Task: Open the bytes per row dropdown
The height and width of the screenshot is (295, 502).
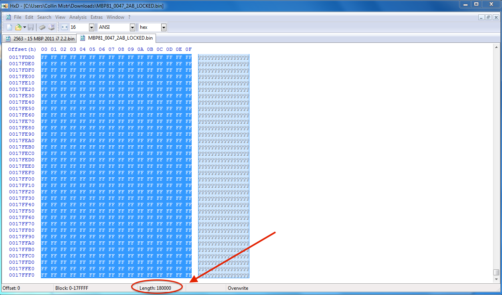Action: click(x=91, y=27)
